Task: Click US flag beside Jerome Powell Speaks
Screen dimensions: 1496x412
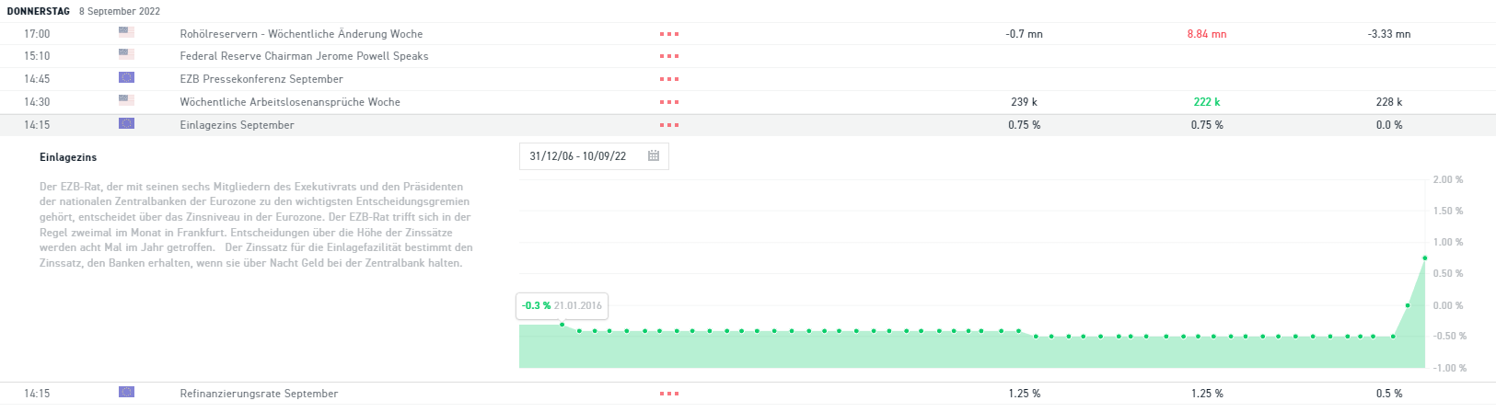Action: 126,55
